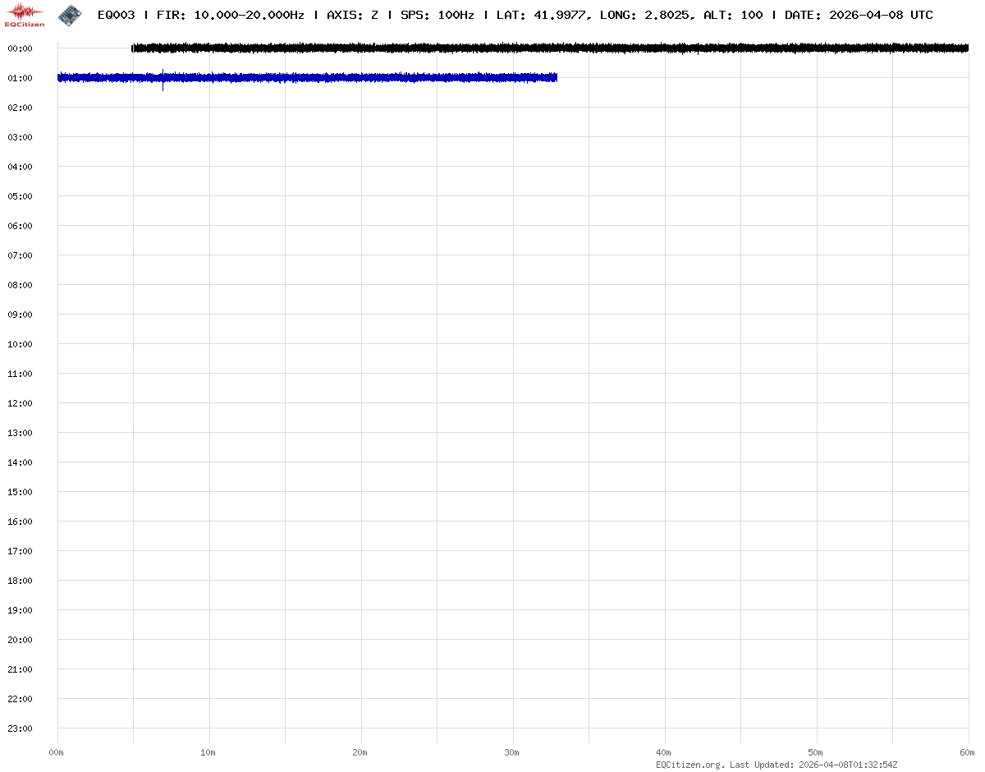
Task: Click the EQCitizen red waveform logo
Action: (25, 14)
